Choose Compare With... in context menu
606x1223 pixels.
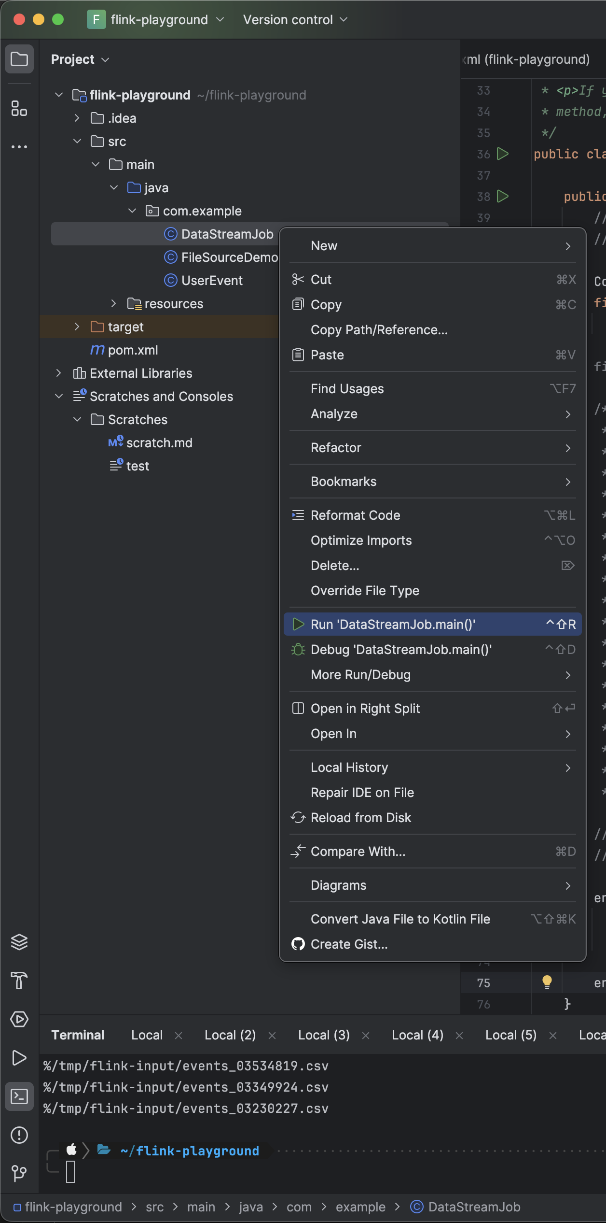[433, 852]
